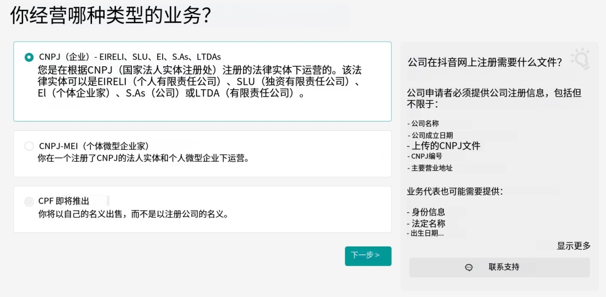Click the CPF card text 你将以自己的名义出售
This screenshot has width=606, height=297.
click(x=133, y=214)
